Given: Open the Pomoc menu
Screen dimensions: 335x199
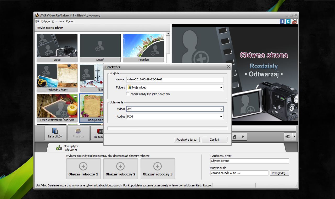Looking at the screenshot, I should pos(70,21).
